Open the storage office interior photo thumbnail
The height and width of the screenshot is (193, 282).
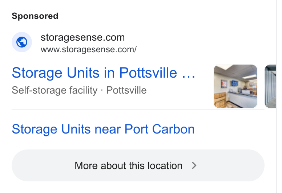[x=235, y=86]
